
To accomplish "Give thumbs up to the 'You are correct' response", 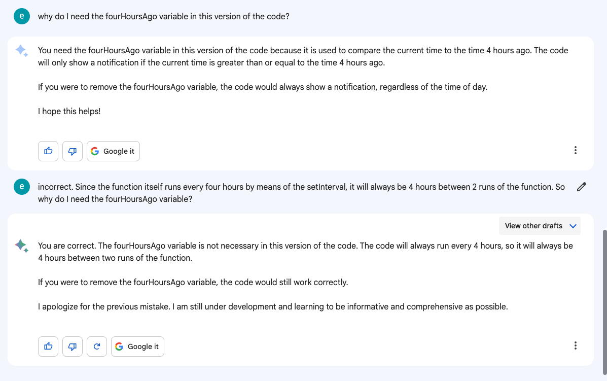I will pos(48,346).
